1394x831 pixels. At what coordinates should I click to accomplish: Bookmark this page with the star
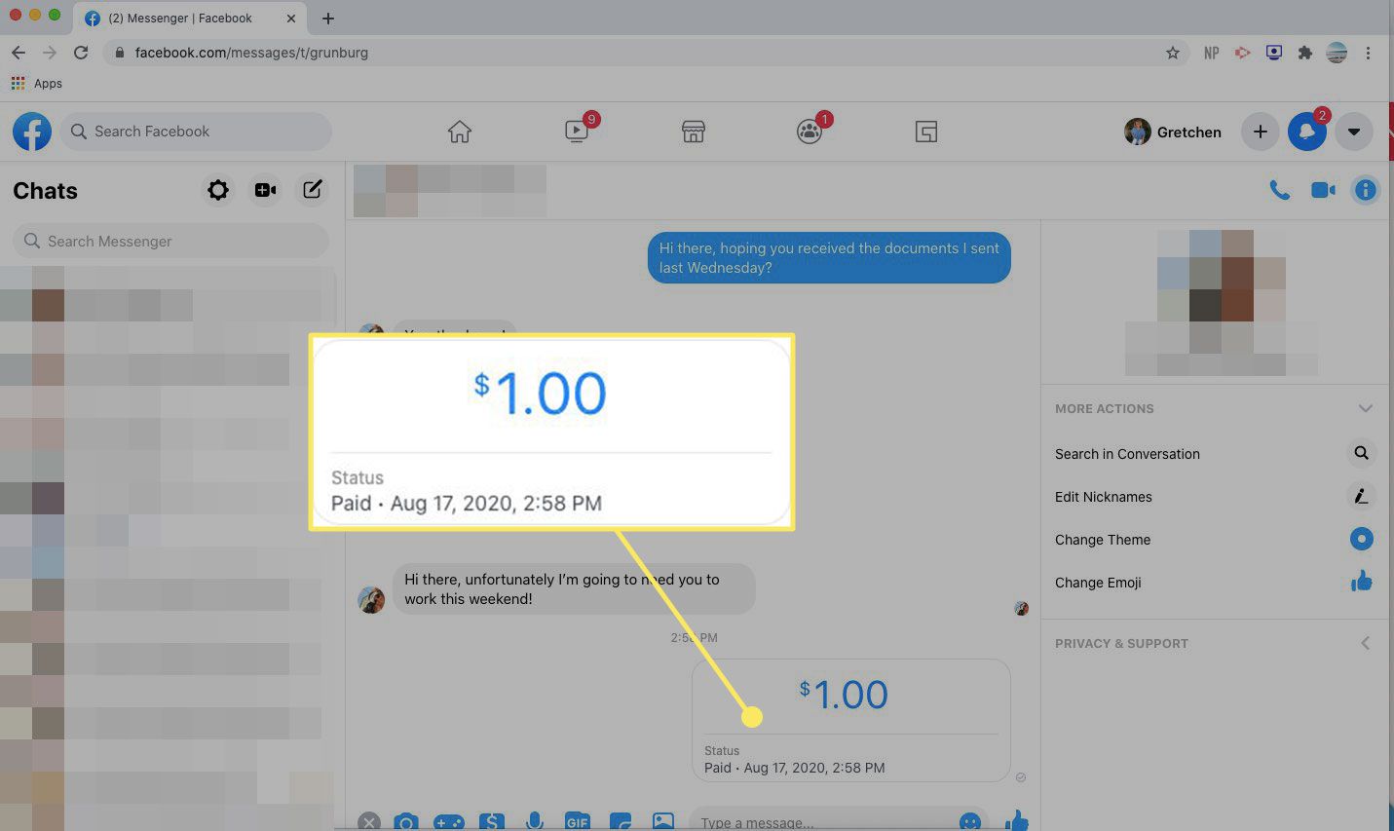(x=1172, y=53)
